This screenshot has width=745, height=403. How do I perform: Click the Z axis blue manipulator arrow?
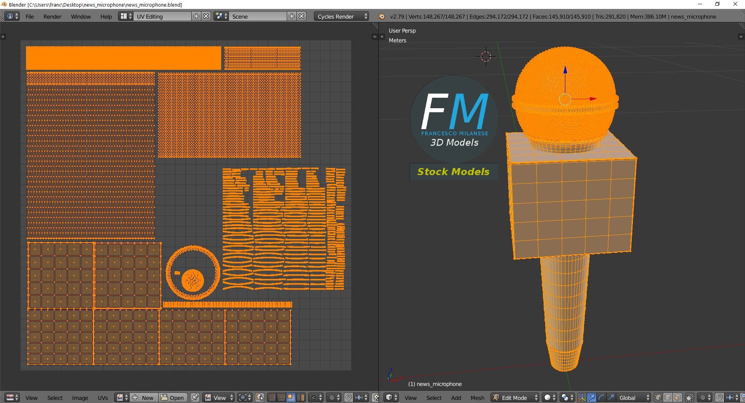tap(565, 70)
